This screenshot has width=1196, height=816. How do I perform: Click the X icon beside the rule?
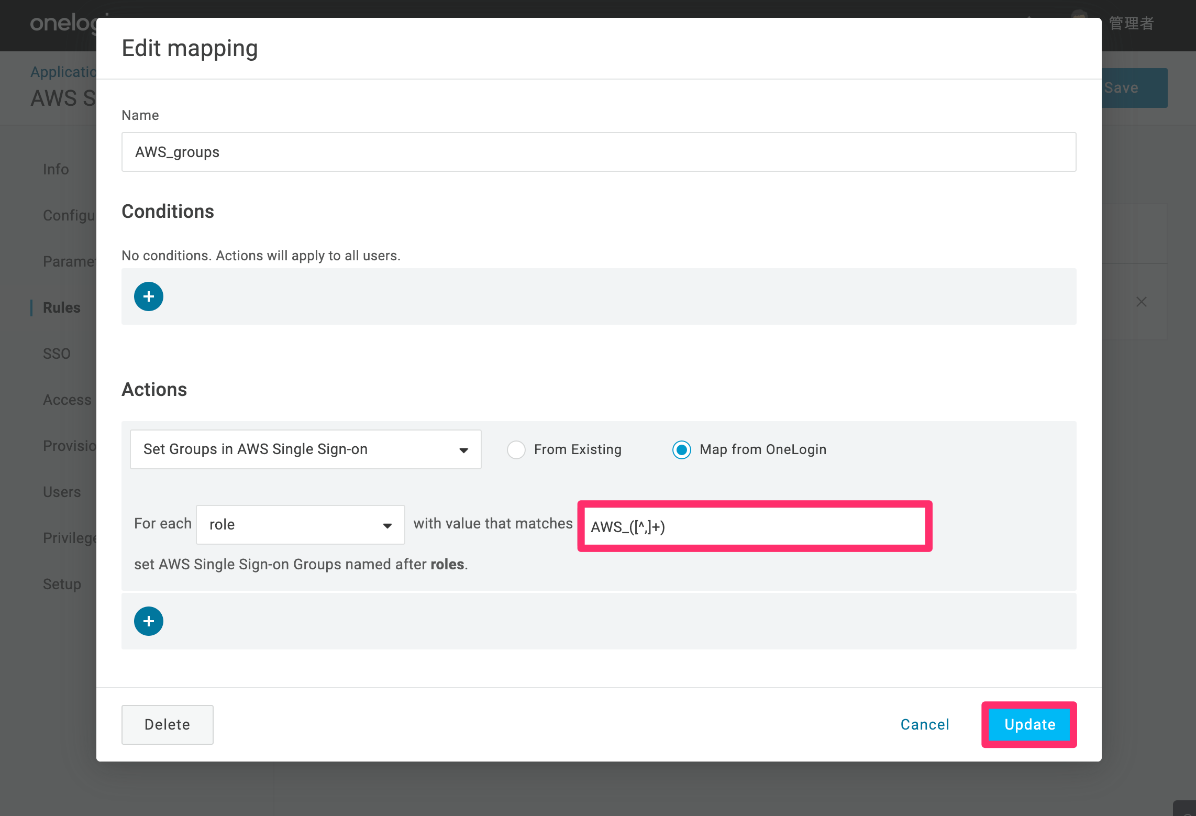(1142, 302)
